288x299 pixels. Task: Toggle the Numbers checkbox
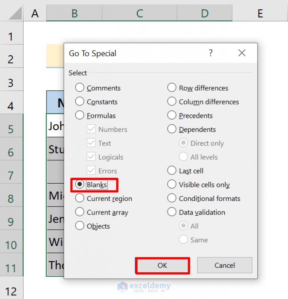[107, 129]
